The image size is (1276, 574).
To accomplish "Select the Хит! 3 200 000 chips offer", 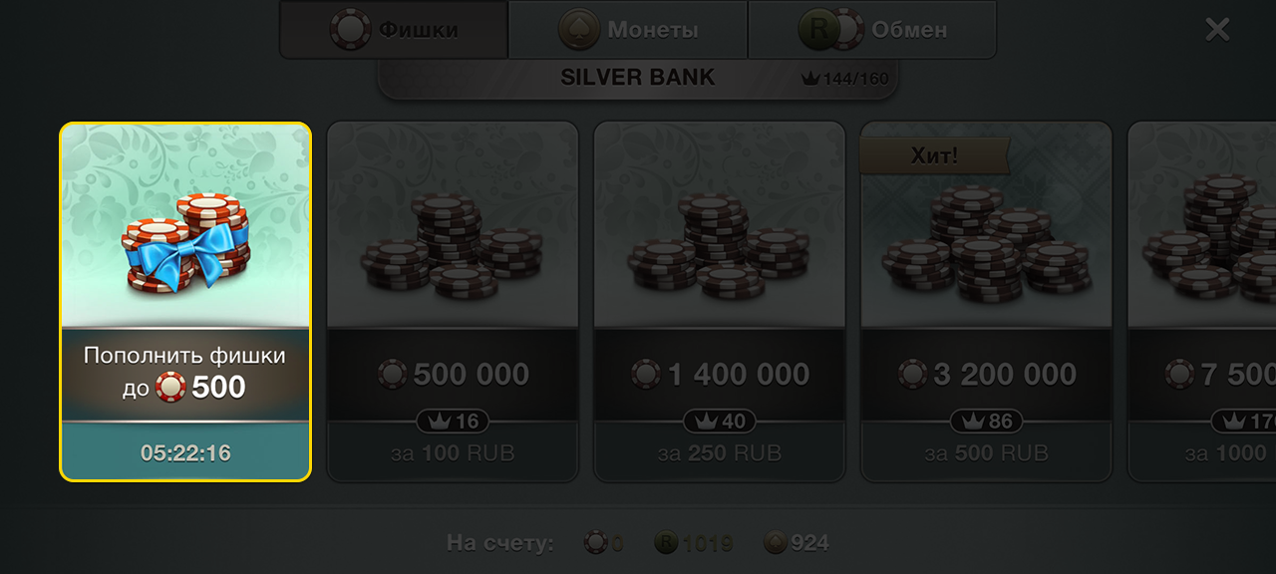I will tap(987, 302).
